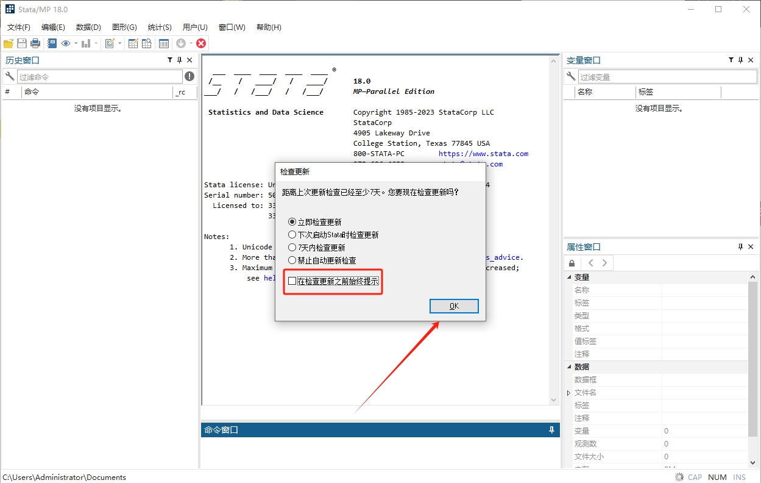Pin the Properties window (属性窗口)
This screenshot has width=761, height=483.
coord(741,246)
